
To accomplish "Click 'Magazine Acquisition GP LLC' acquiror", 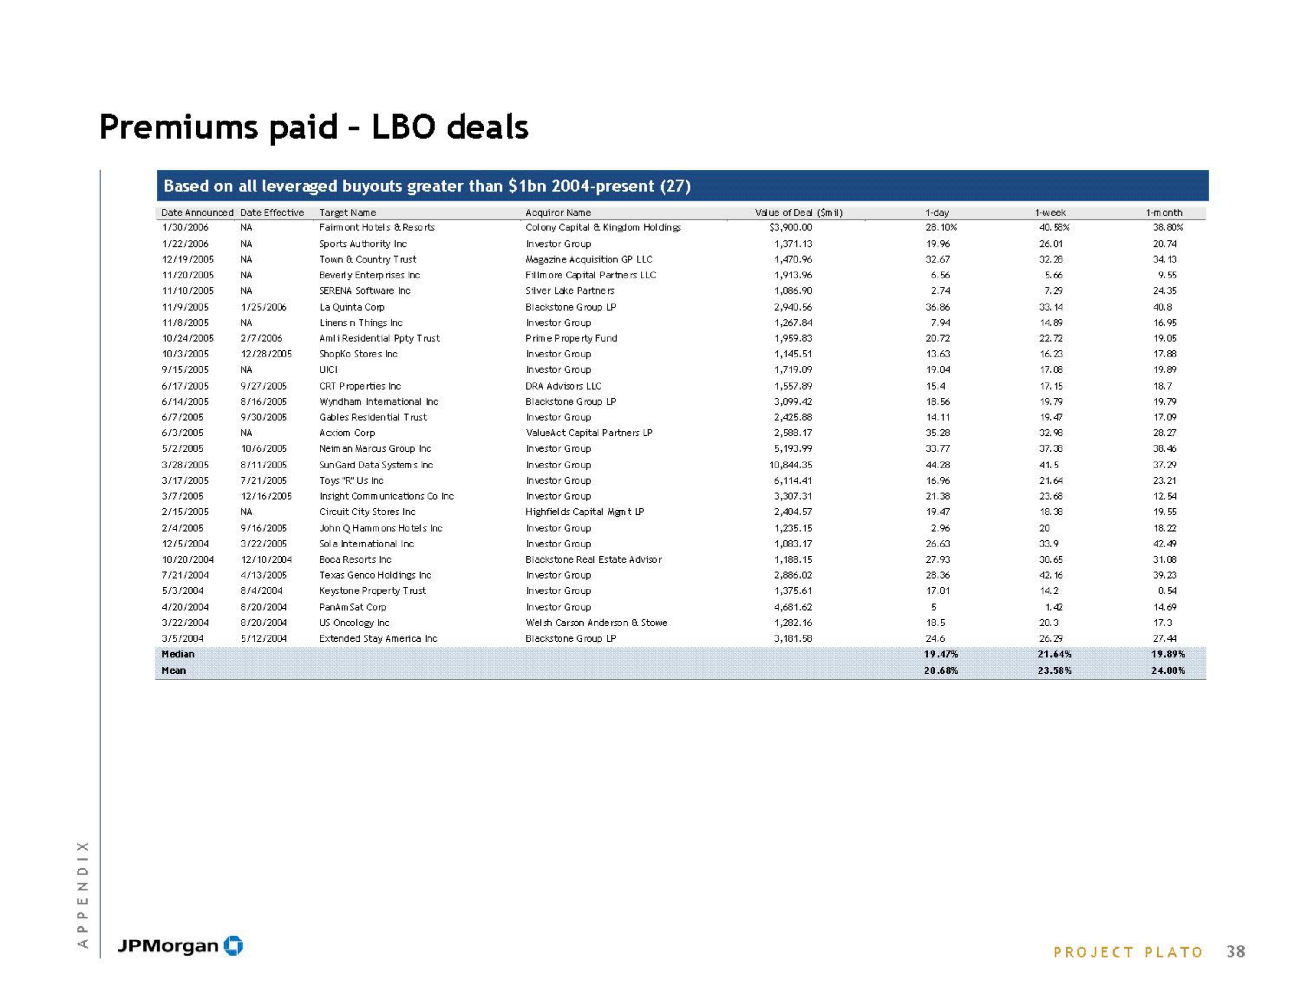I will [x=589, y=260].
